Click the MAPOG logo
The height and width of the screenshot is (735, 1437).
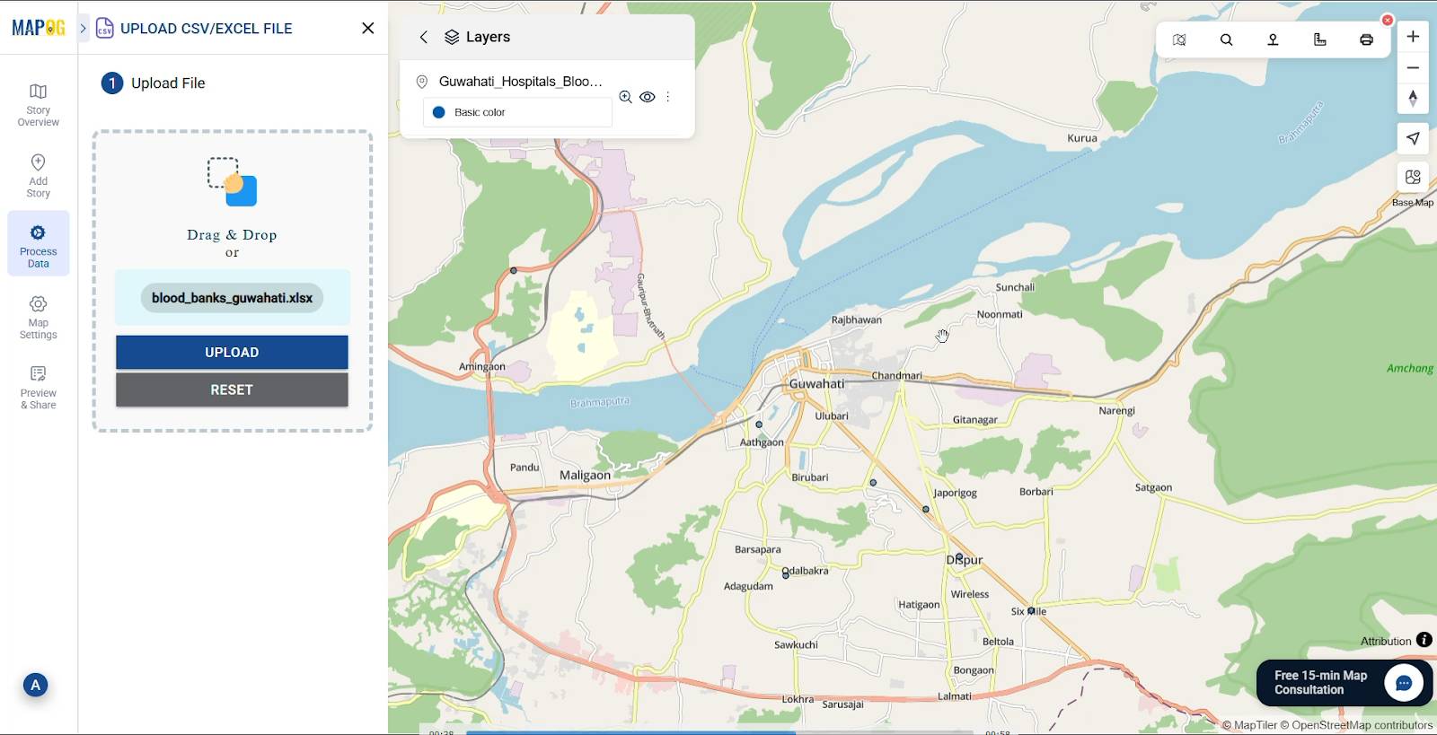38,28
